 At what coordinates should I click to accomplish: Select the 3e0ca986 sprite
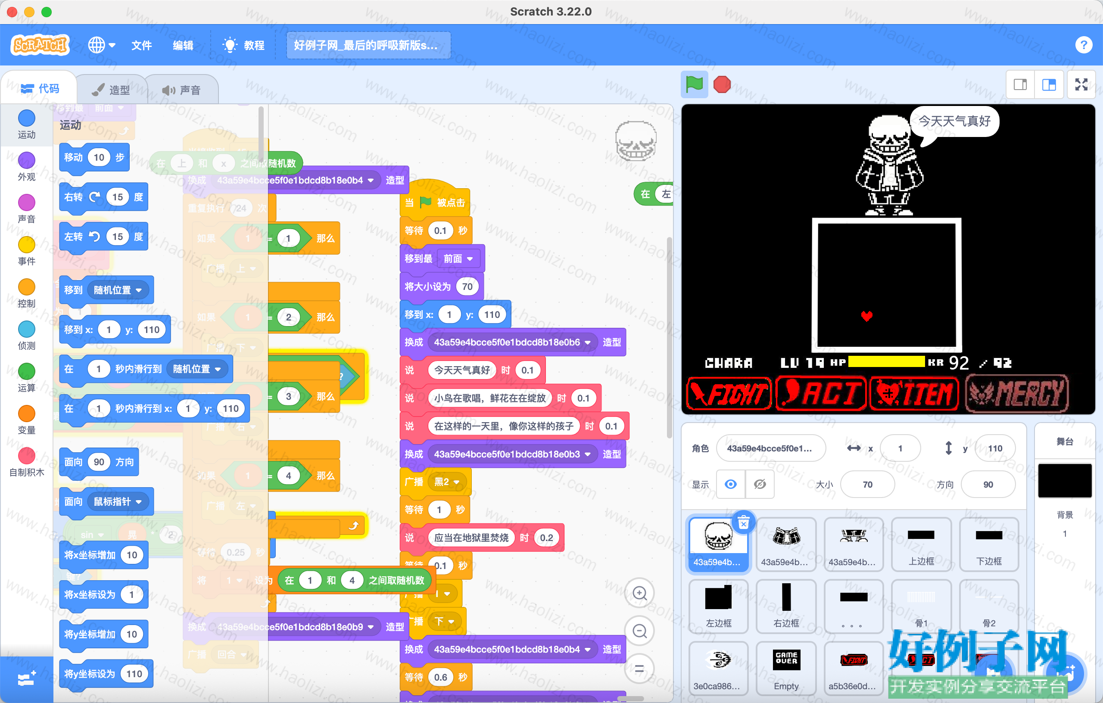(718, 668)
